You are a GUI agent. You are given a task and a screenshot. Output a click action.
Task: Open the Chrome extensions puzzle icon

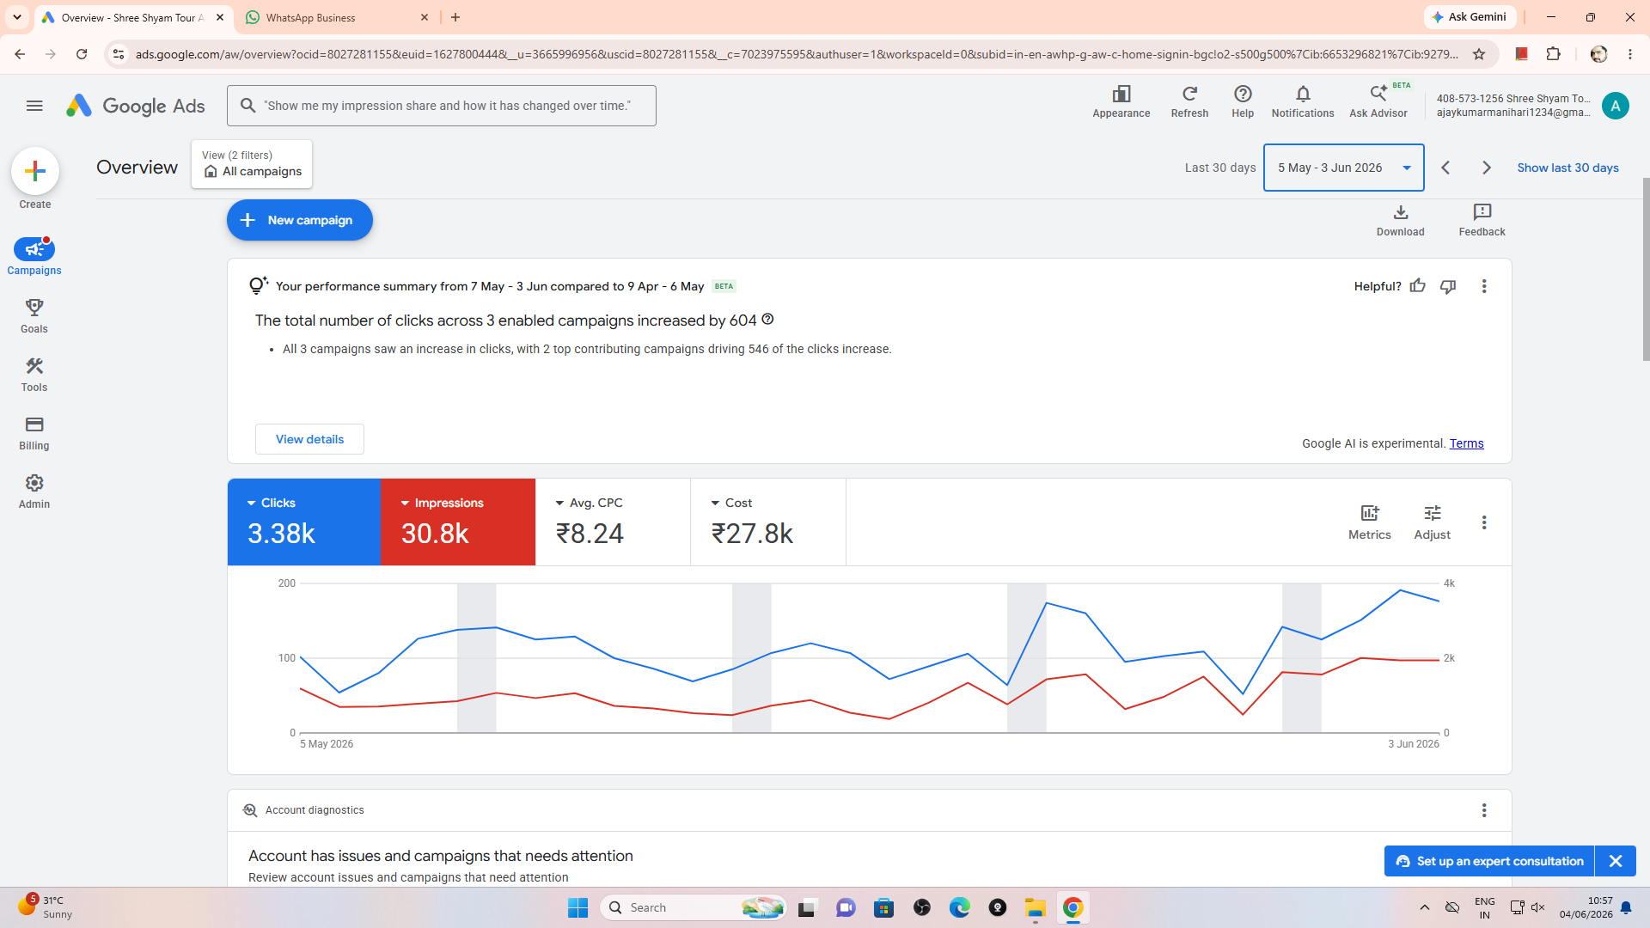pos(1553,54)
